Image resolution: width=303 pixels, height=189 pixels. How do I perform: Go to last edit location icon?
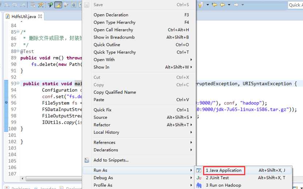tap(214, 5)
